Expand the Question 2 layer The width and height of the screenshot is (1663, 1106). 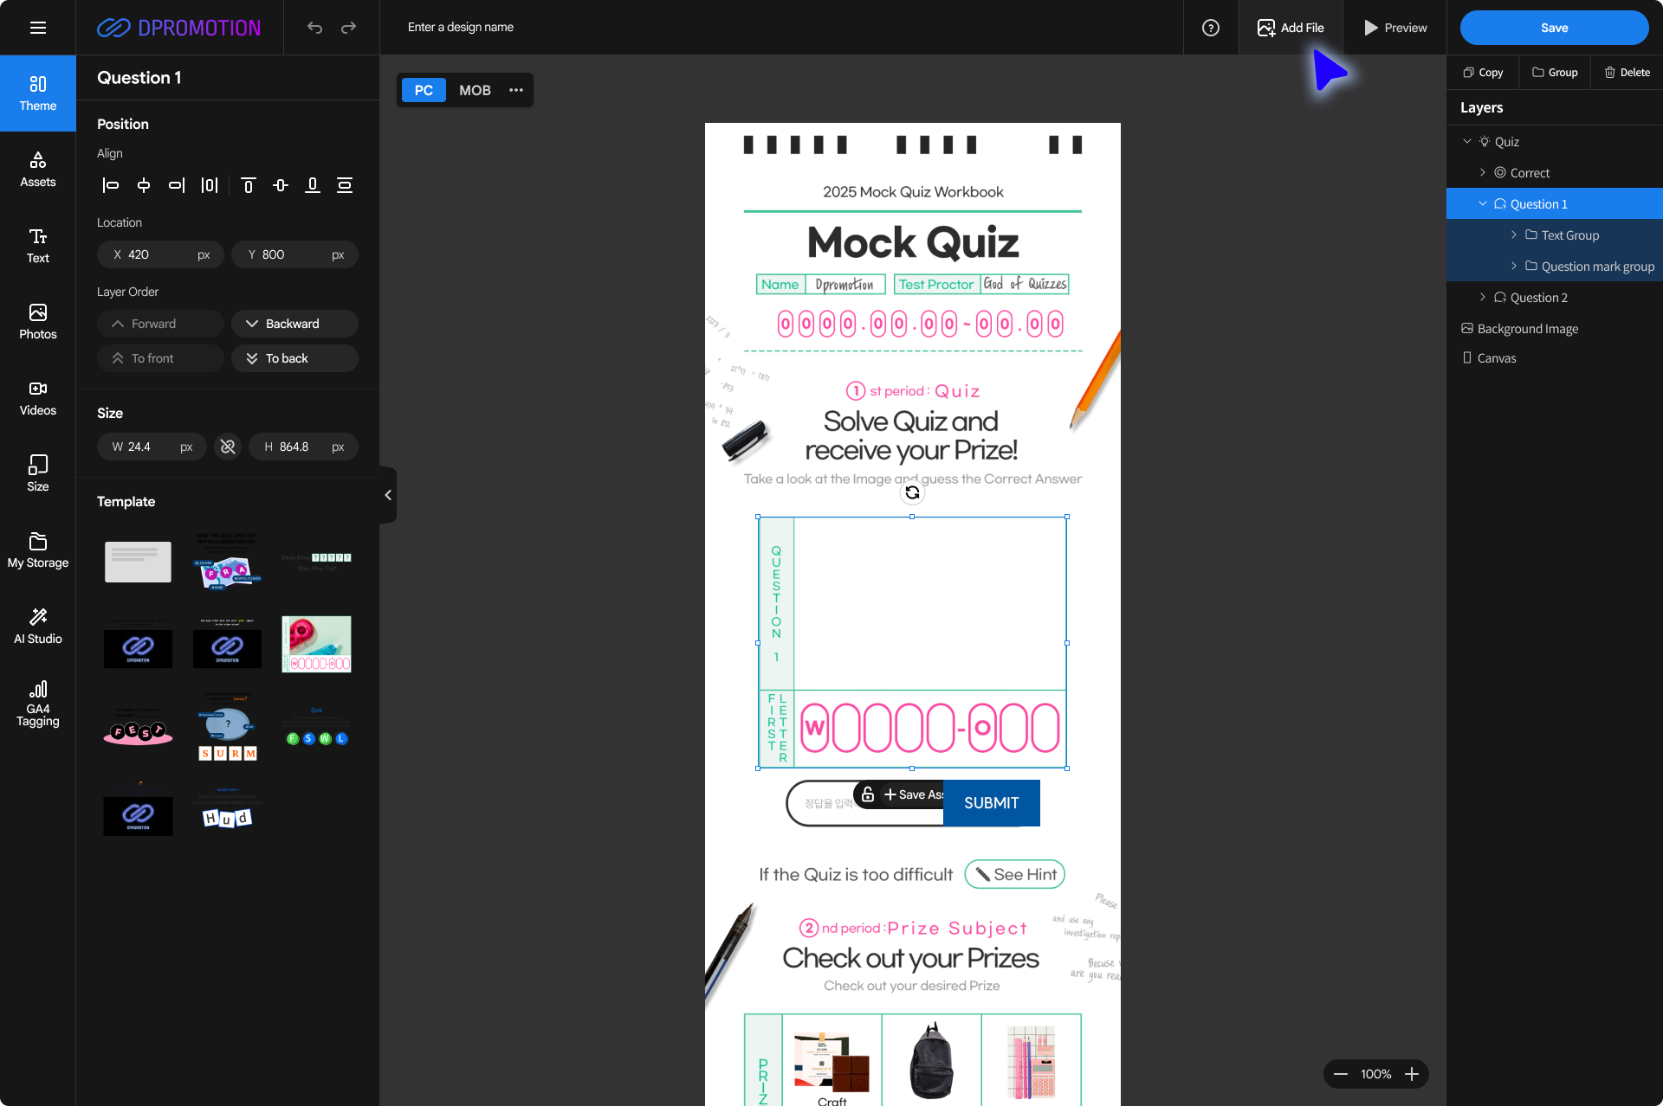coord(1482,297)
